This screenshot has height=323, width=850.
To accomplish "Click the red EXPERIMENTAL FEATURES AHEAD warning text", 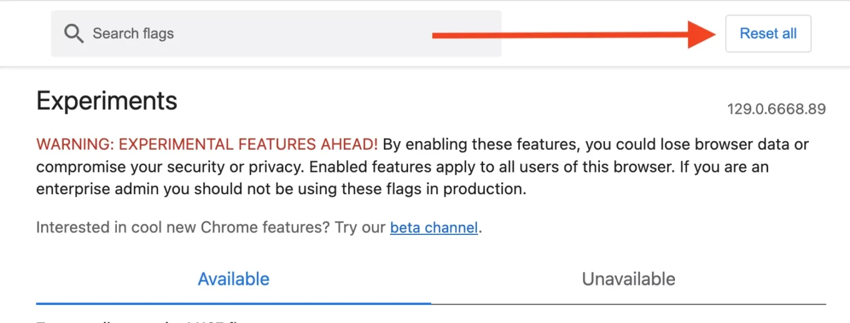I will [x=207, y=145].
